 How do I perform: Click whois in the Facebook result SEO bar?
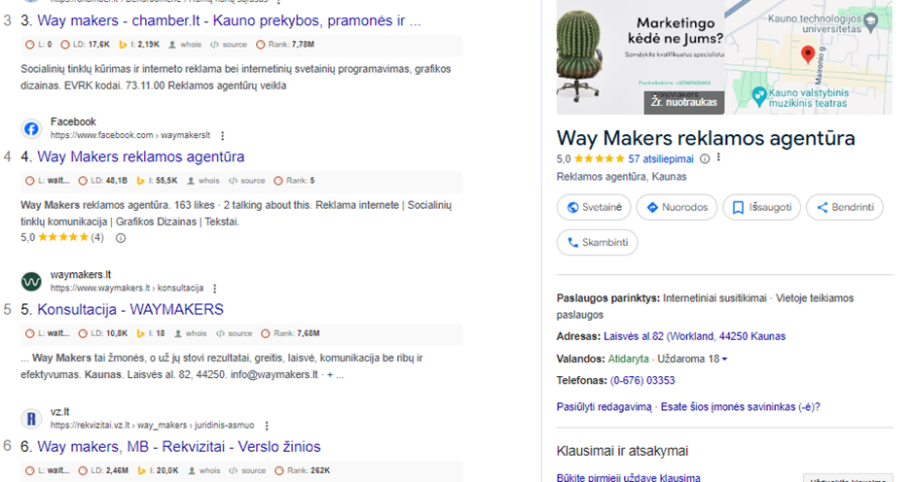203,181
